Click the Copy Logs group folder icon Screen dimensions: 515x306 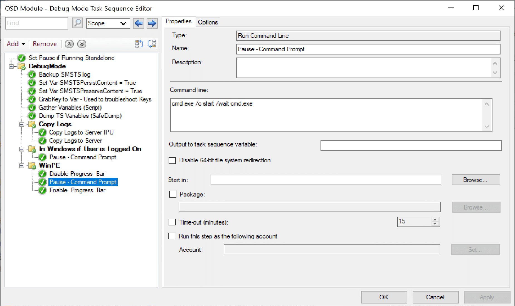[x=32, y=124]
